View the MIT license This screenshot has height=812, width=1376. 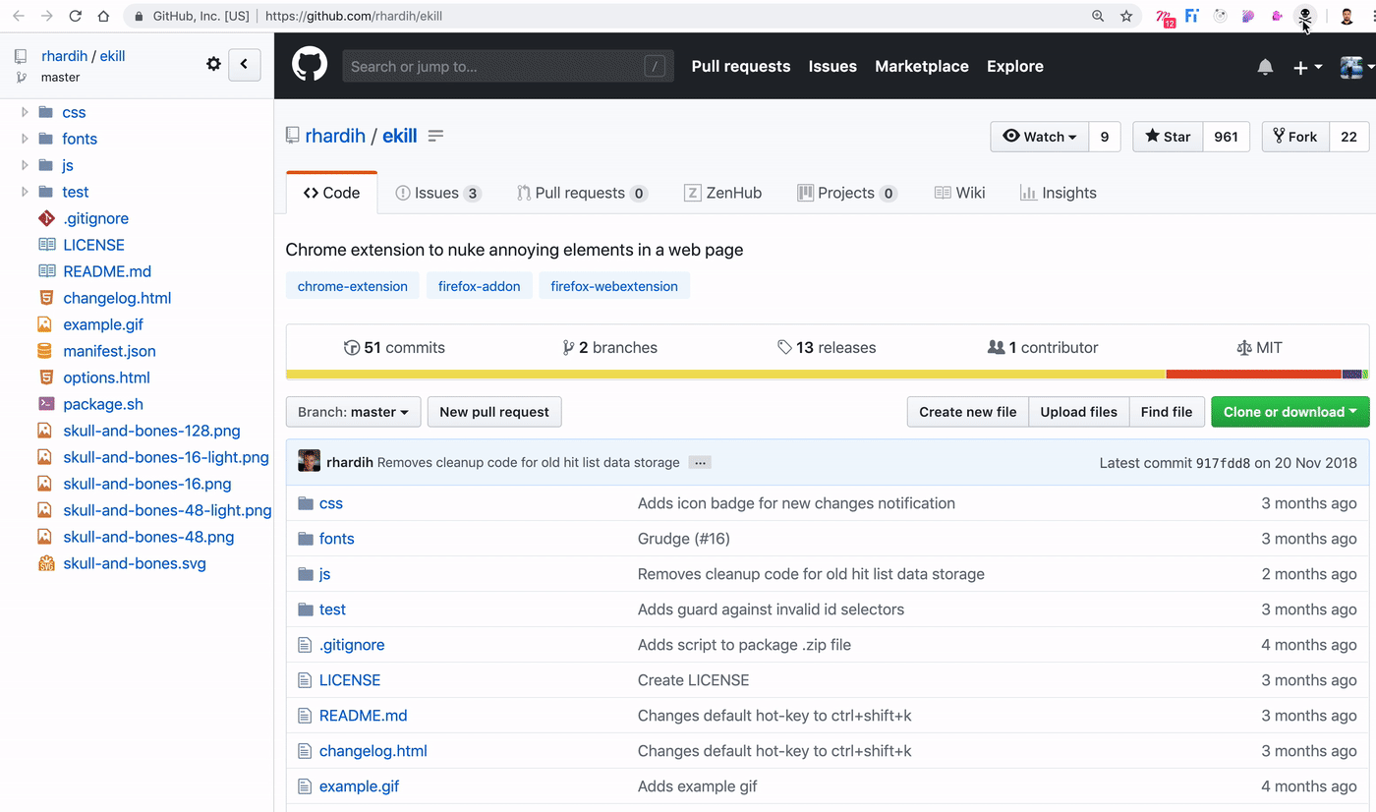pos(1259,347)
